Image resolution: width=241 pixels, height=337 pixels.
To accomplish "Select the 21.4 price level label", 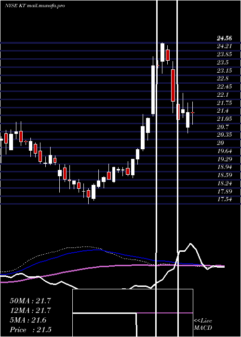I will 223,111.
